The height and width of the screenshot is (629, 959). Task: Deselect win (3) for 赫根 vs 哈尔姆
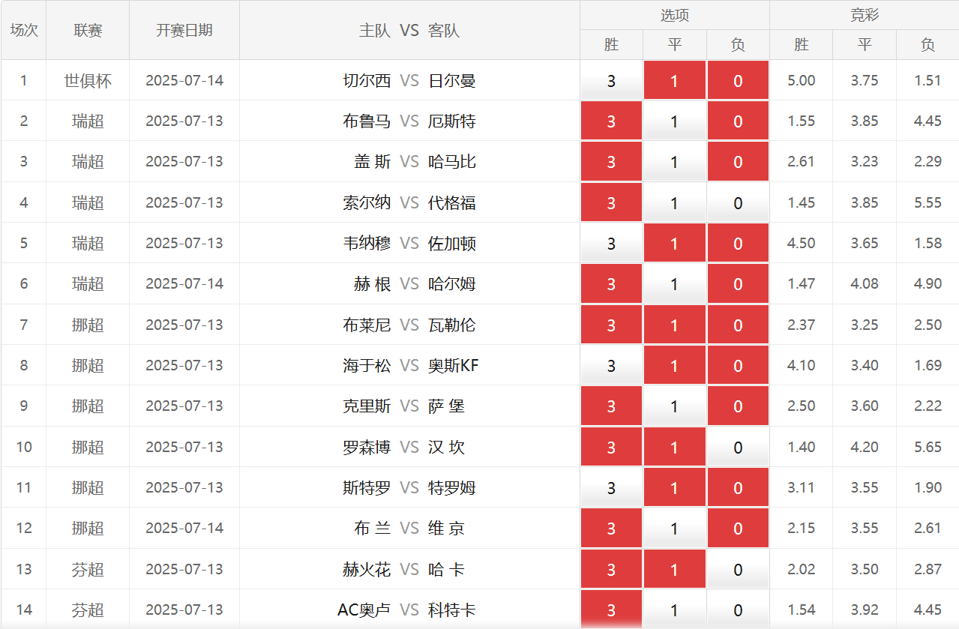(x=611, y=283)
